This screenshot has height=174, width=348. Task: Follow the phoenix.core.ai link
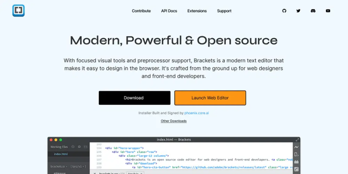coord(197,113)
